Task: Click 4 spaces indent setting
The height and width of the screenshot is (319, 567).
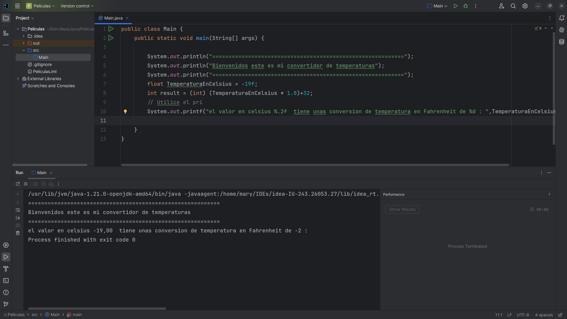Action: click(544, 315)
